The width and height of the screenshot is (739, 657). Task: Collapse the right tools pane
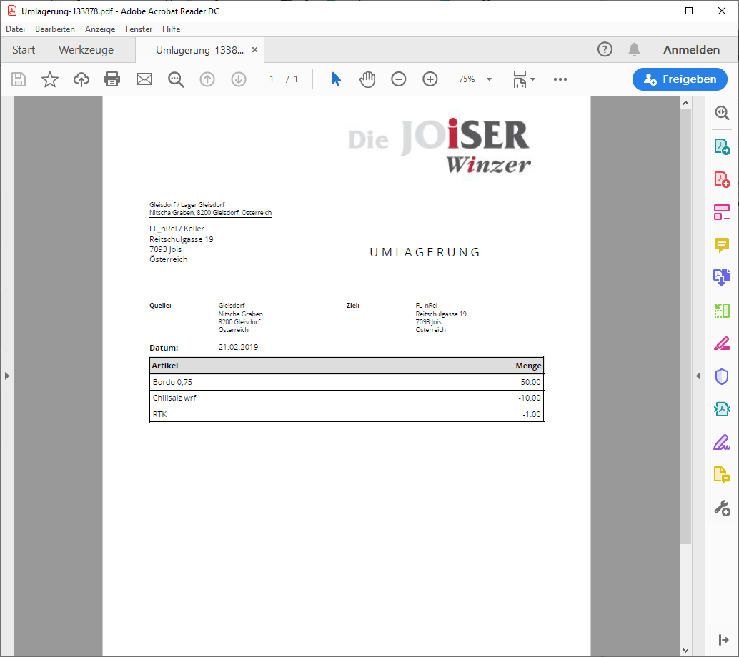coord(699,376)
